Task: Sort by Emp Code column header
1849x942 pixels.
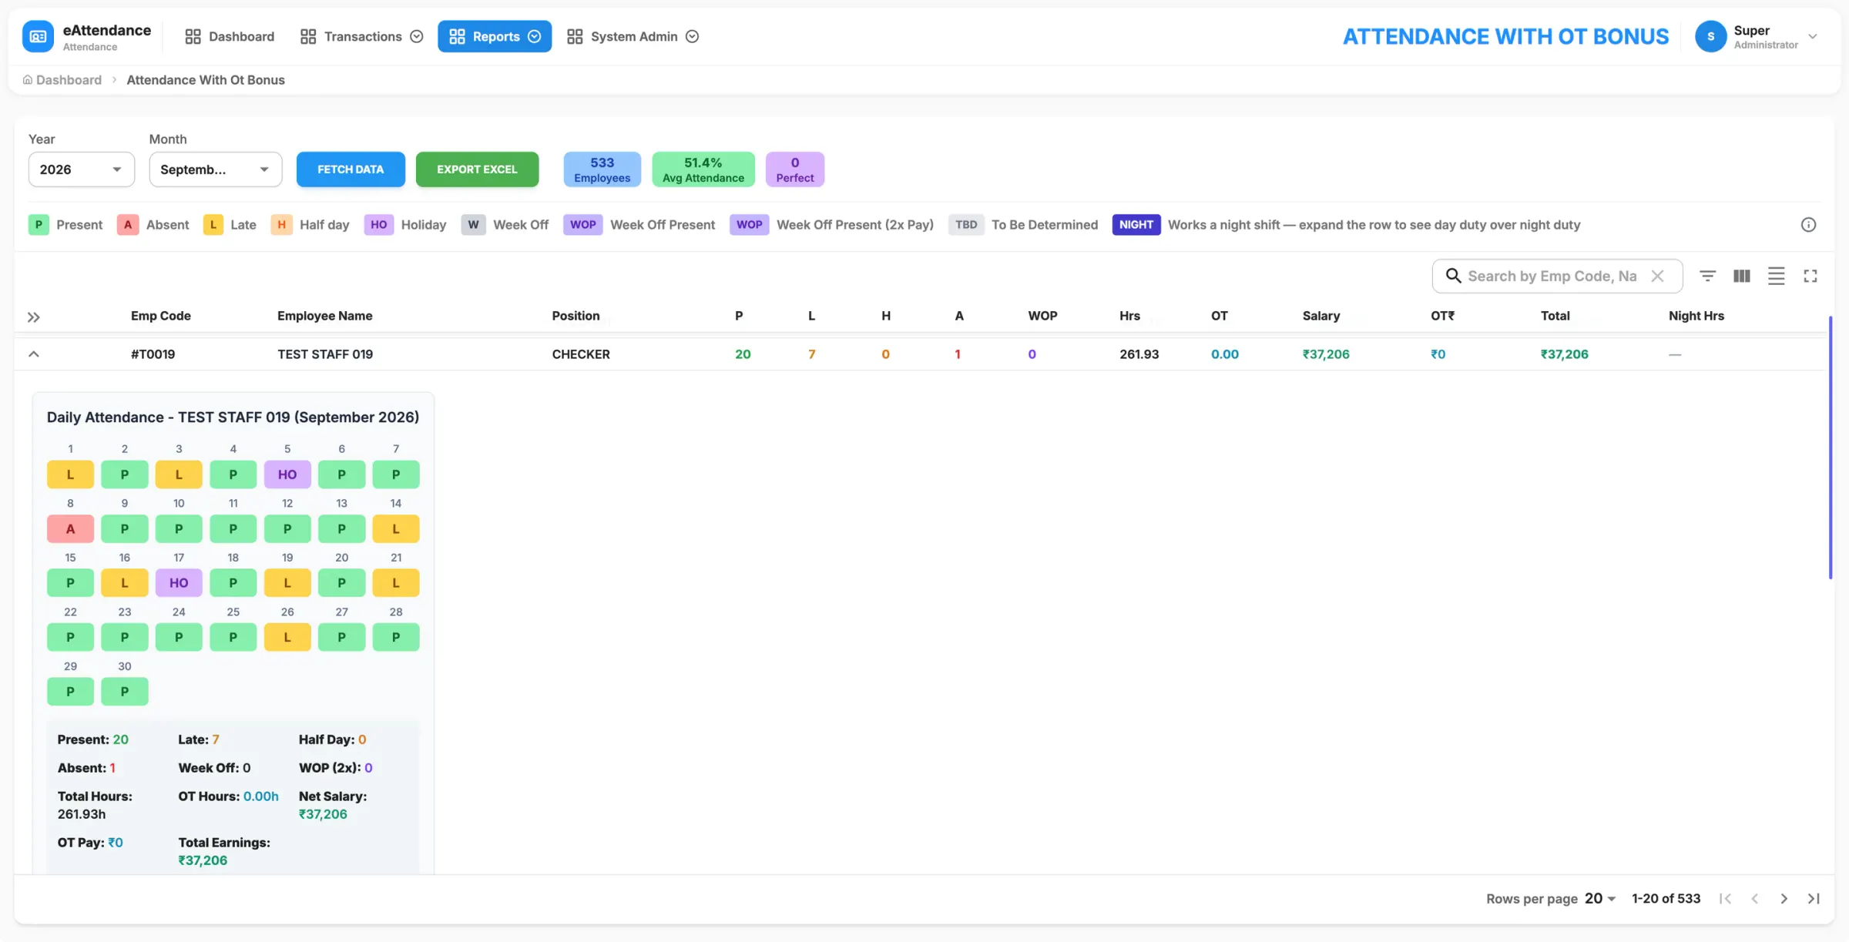Action: pos(160,316)
